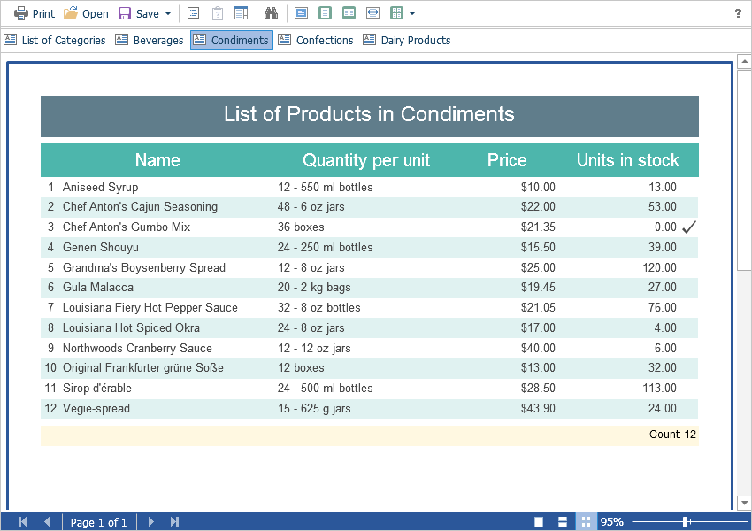Enable continuous view in status bar
Screen dimensions: 752x531
tap(563, 522)
